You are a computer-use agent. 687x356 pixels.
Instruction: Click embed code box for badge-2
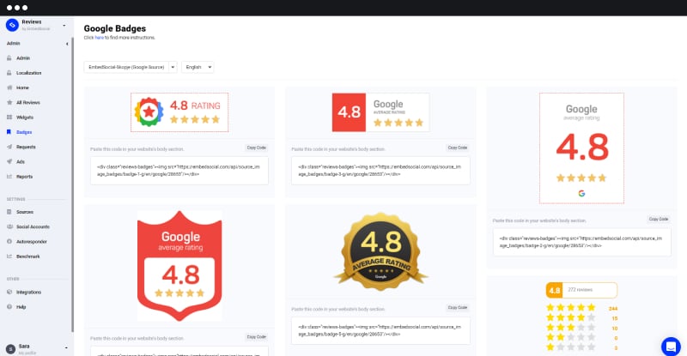click(582, 242)
